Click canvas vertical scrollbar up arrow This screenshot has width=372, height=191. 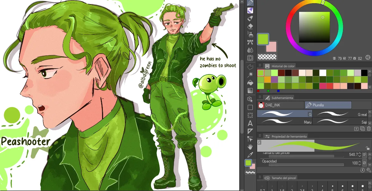point(242,2)
